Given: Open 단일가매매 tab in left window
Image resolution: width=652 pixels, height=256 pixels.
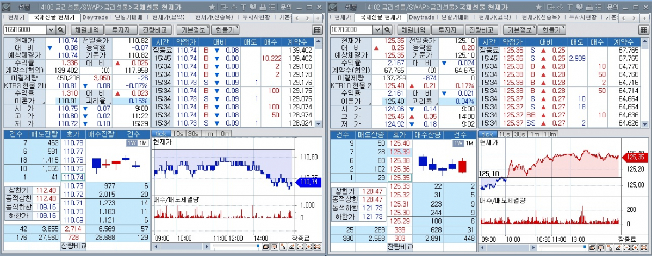Looking at the screenshot, I should point(128,17).
